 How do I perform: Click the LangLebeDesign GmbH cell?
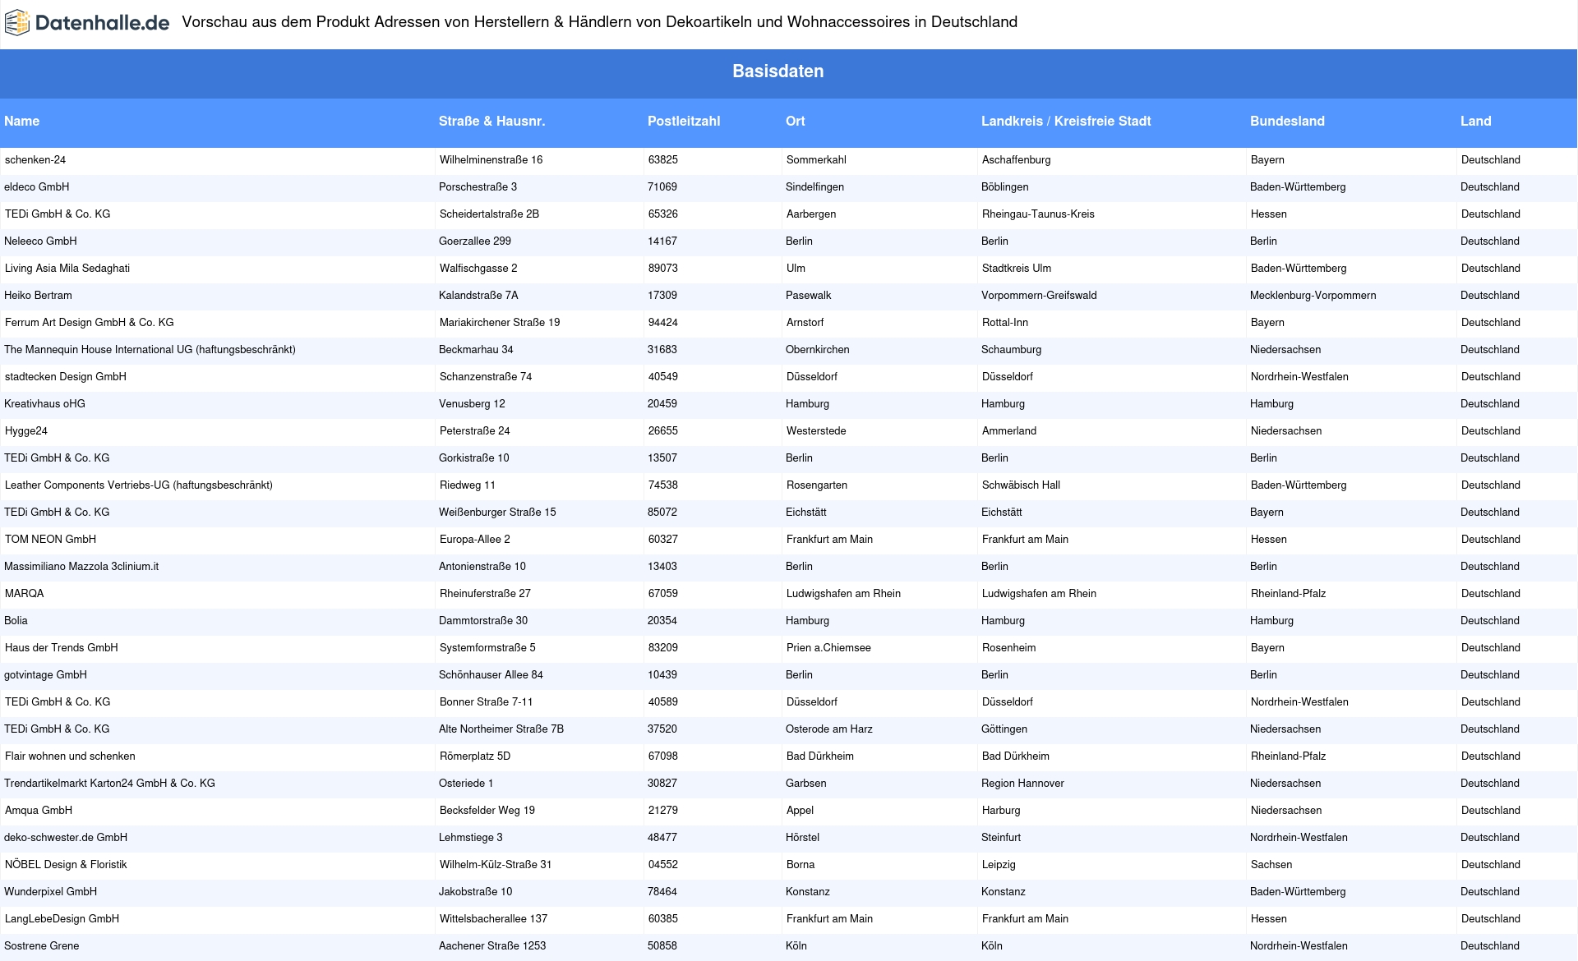click(62, 919)
